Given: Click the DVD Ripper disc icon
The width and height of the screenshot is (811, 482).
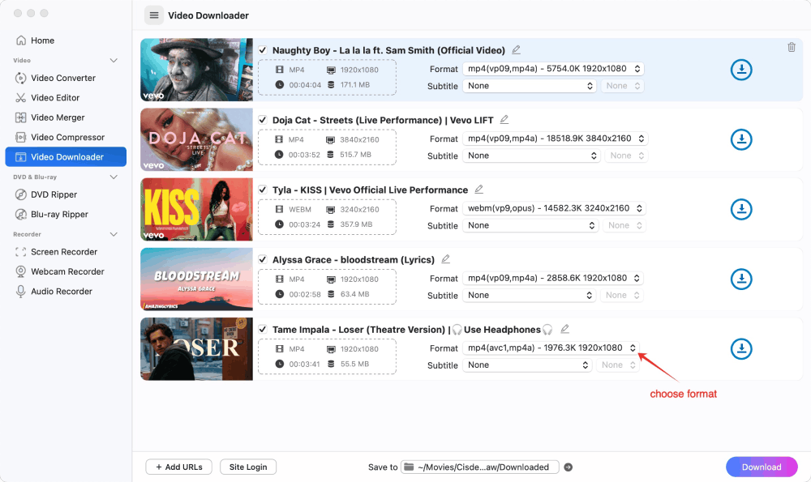Looking at the screenshot, I should pyautogui.click(x=21, y=194).
